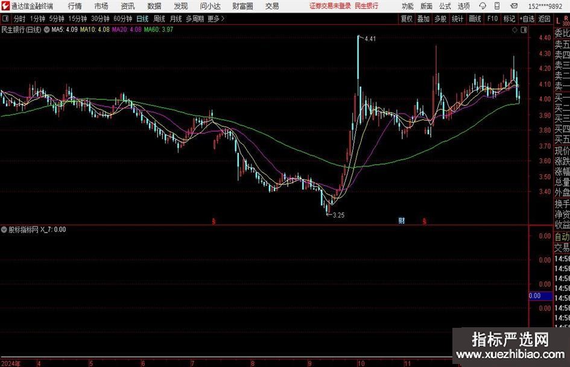570x367 pixels.
Task: Open the 功能 menu
Action: pos(408,6)
